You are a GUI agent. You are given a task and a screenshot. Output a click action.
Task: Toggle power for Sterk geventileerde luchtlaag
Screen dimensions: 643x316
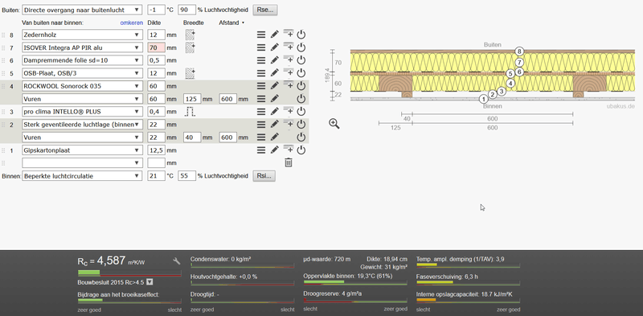tap(301, 125)
